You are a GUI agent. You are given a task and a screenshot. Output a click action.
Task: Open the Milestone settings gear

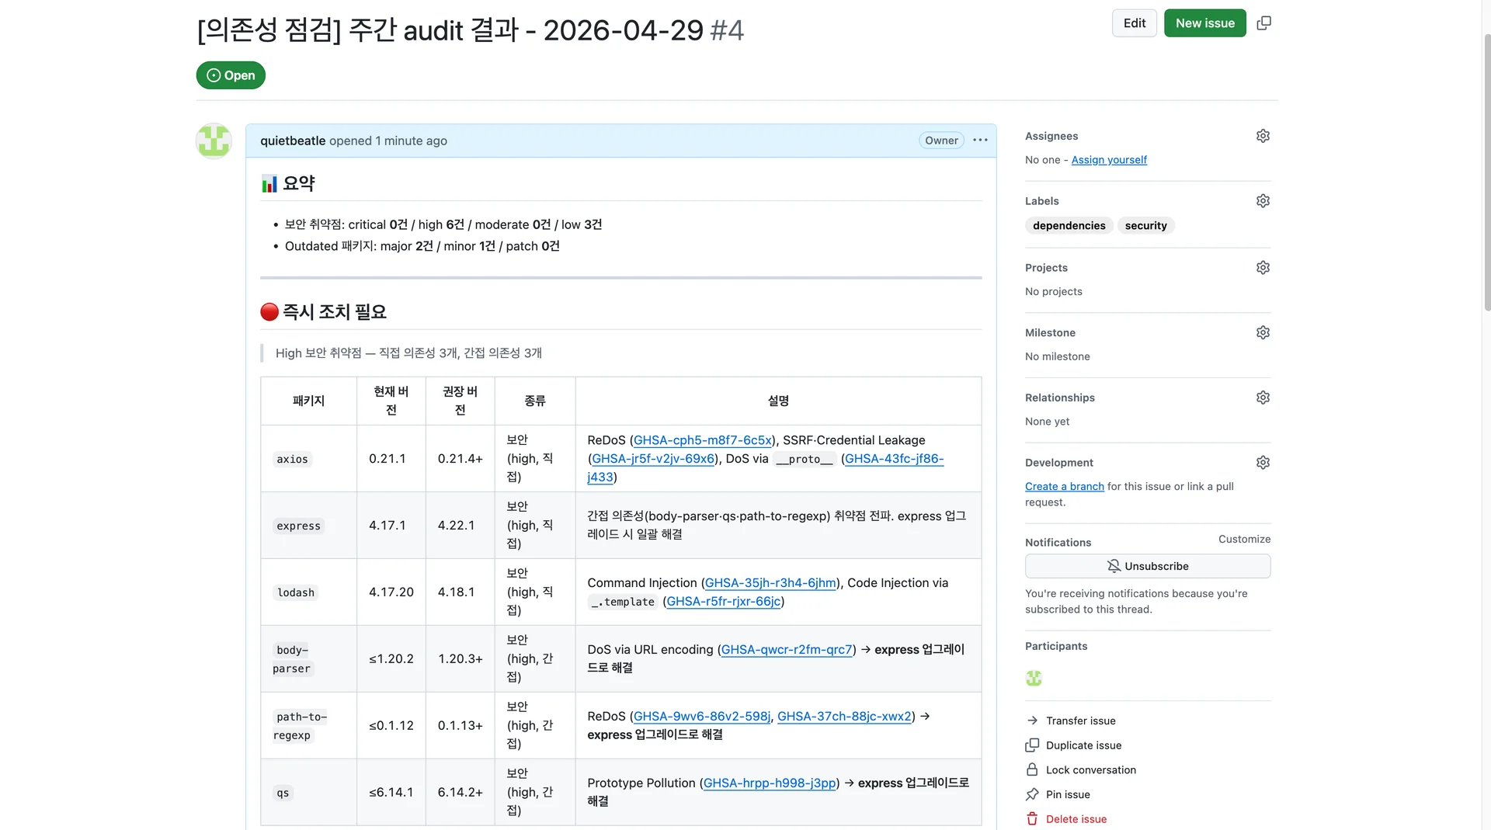point(1262,332)
